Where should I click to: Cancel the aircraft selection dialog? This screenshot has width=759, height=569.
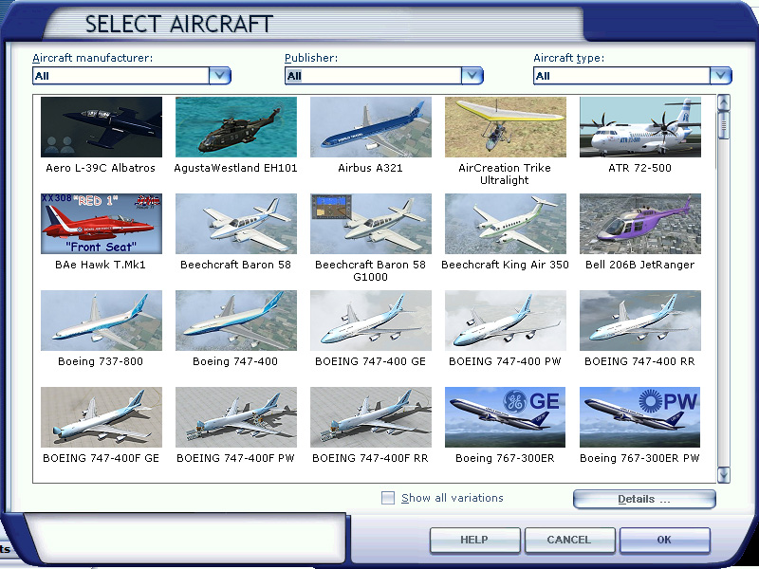569,540
